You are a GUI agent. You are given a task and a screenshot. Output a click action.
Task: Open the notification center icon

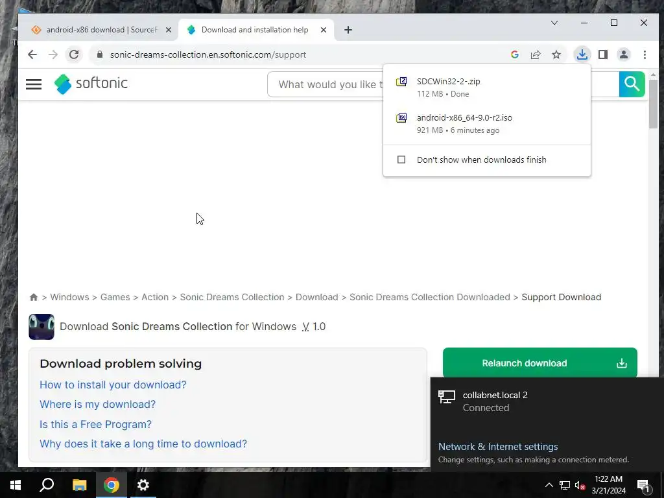click(643, 485)
